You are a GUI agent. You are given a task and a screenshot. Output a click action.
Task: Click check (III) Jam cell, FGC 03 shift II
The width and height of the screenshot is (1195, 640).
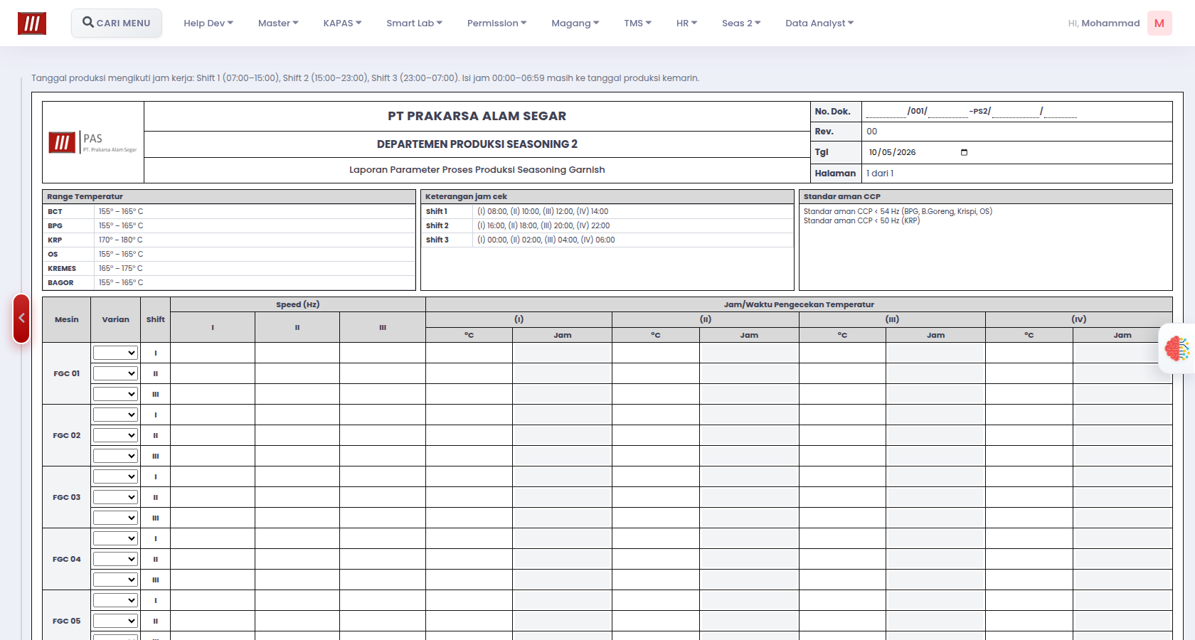pyautogui.click(x=936, y=497)
